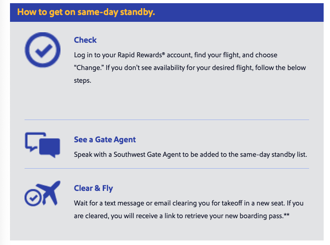Select the "Clear & Fly" heading
Image resolution: width=330 pixels, height=245 pixels.
point(94,188)
